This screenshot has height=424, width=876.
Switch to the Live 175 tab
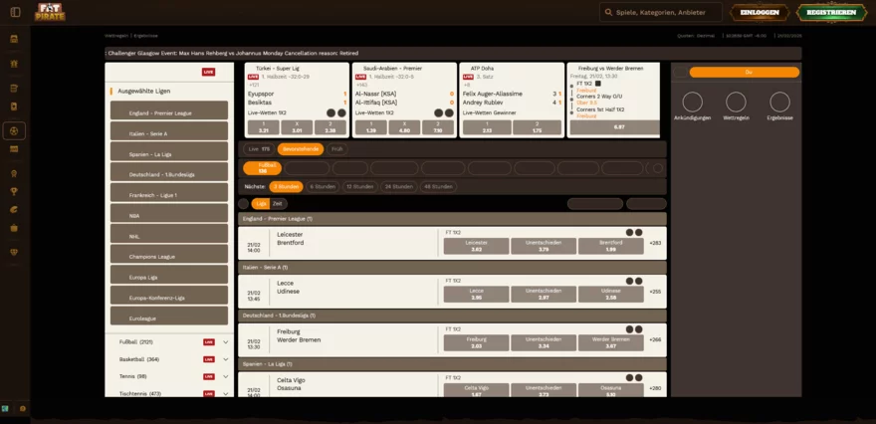tap(259, 149)
